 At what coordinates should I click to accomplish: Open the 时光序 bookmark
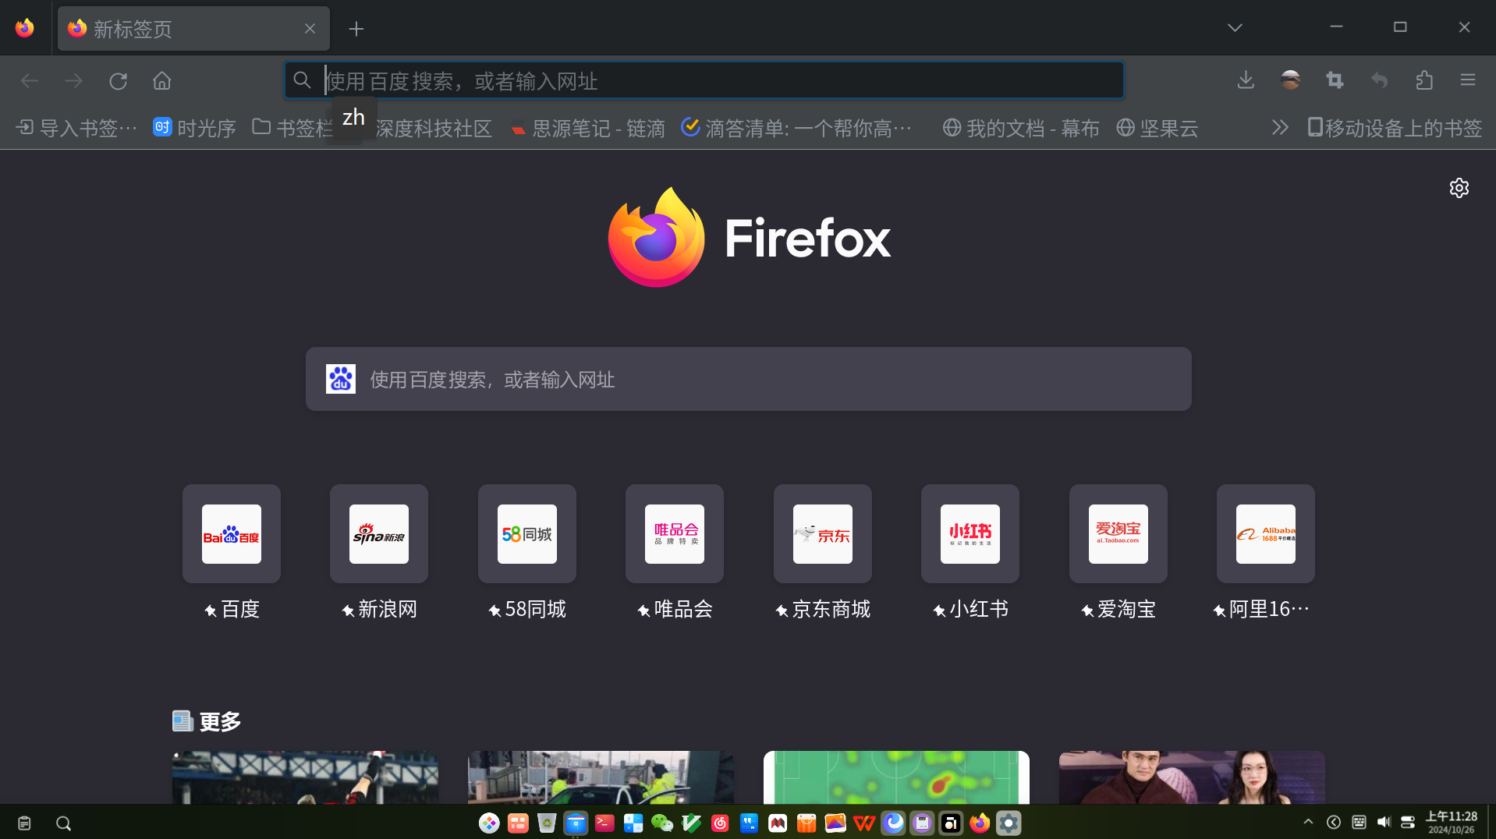[x=194, y=128]
